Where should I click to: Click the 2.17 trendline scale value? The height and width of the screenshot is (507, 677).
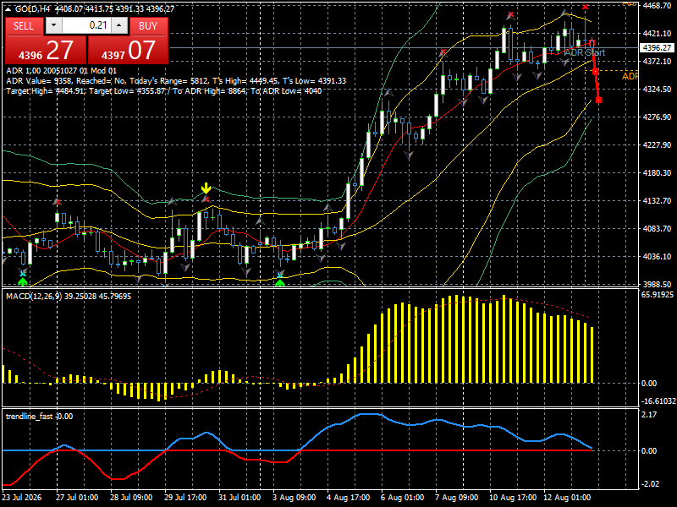(x=649, y=415)
